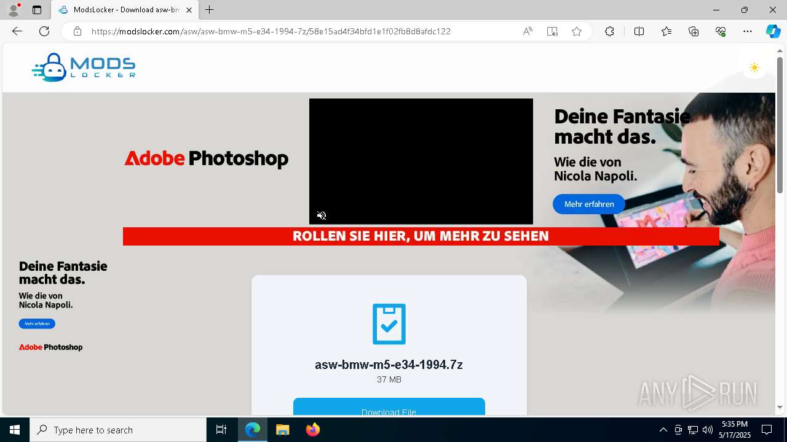The image size is (787, 442).
Task: Open immersive reader translate icon
Action: 552,31
